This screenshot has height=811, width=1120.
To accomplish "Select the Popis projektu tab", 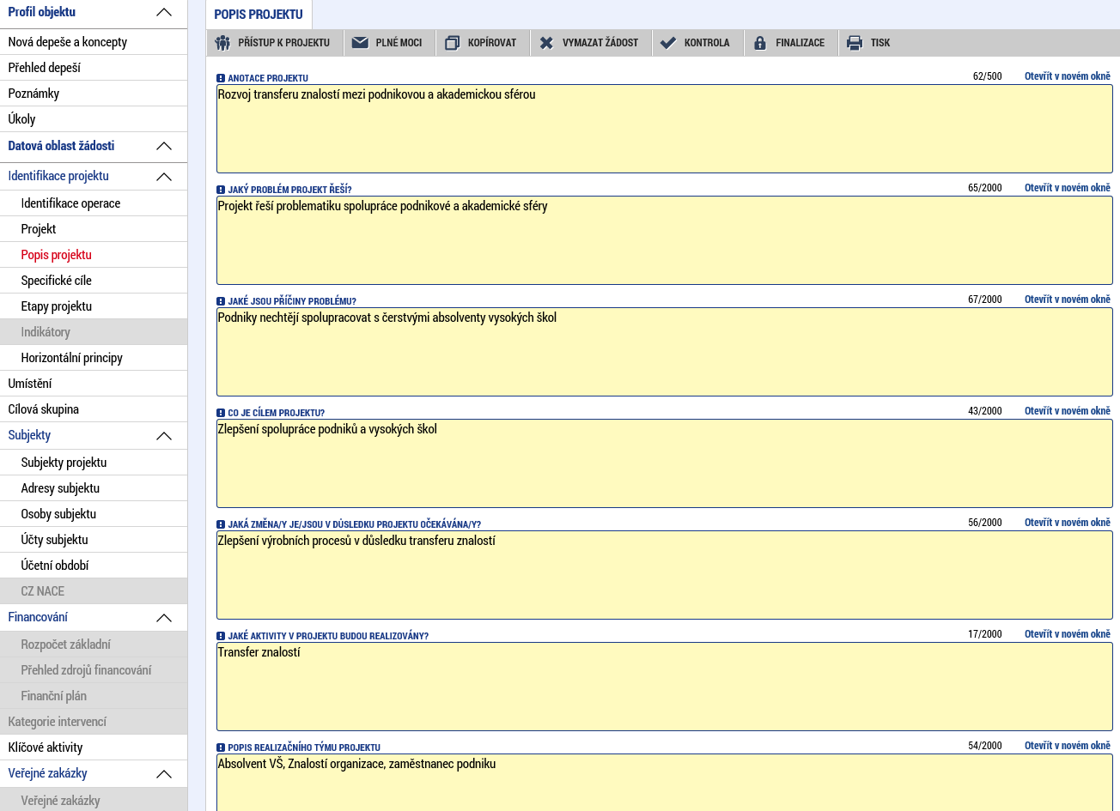I will pos(259,15).
